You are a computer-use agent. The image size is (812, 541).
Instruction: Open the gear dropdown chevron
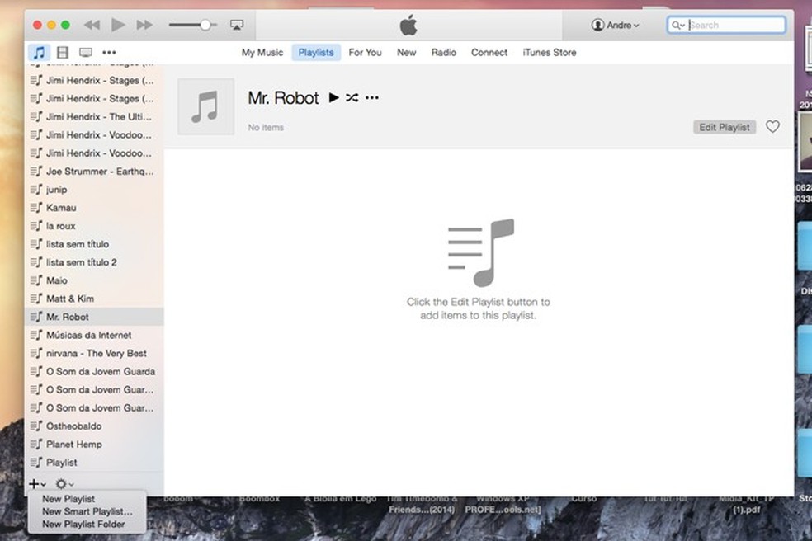click(69, 483)
